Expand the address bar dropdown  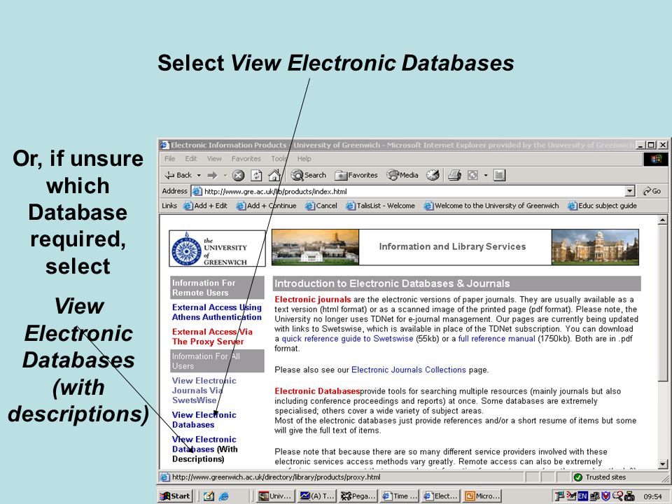click(x=629, y=191)
